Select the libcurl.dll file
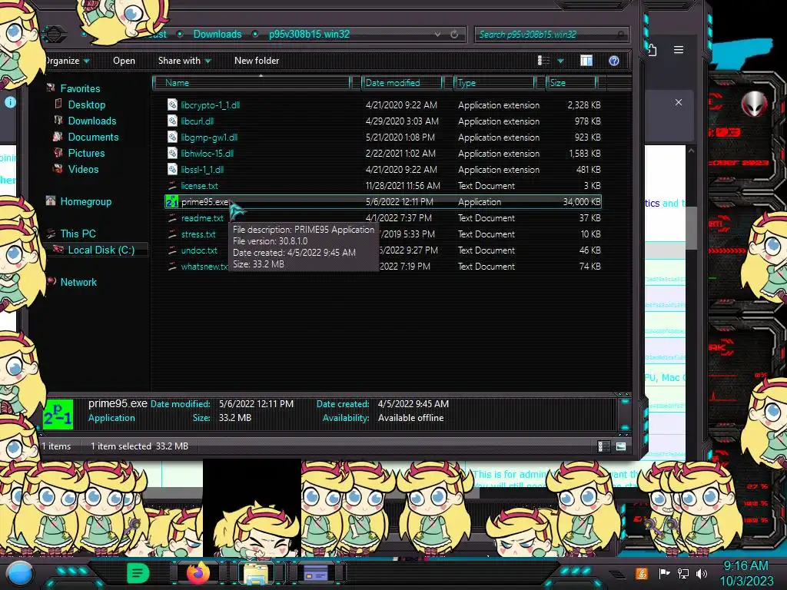 (x=198, y=121)
